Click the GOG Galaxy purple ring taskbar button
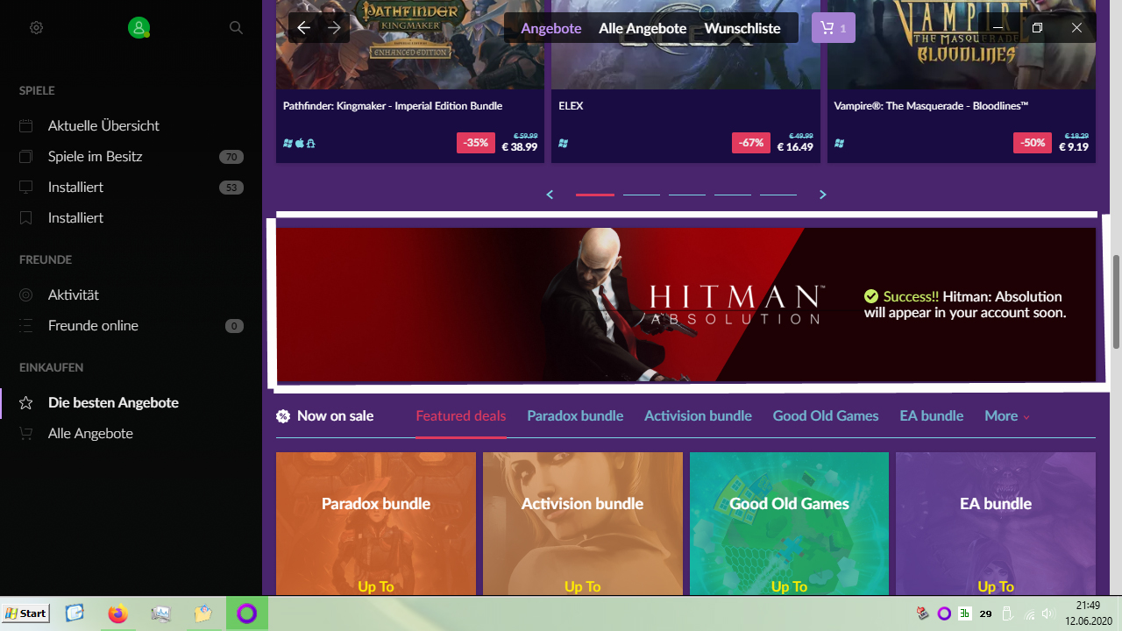Screen dimensions: 1122x631 pos(247,613)
